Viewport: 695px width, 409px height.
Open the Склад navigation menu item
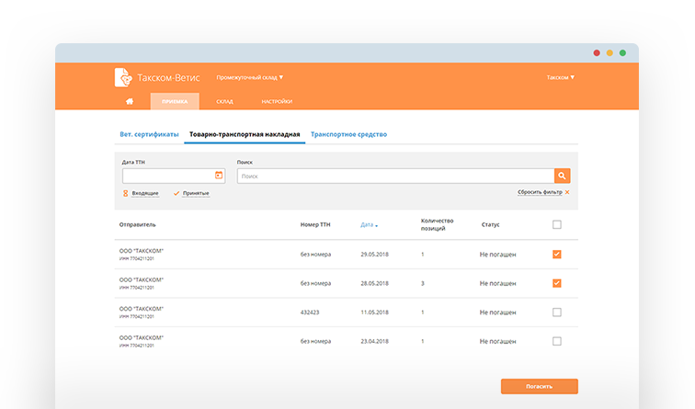224,101
